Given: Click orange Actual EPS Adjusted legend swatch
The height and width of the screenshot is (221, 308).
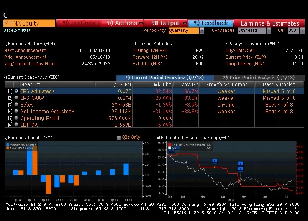Looking at the screenshot, I should click(x=8, y=148).
